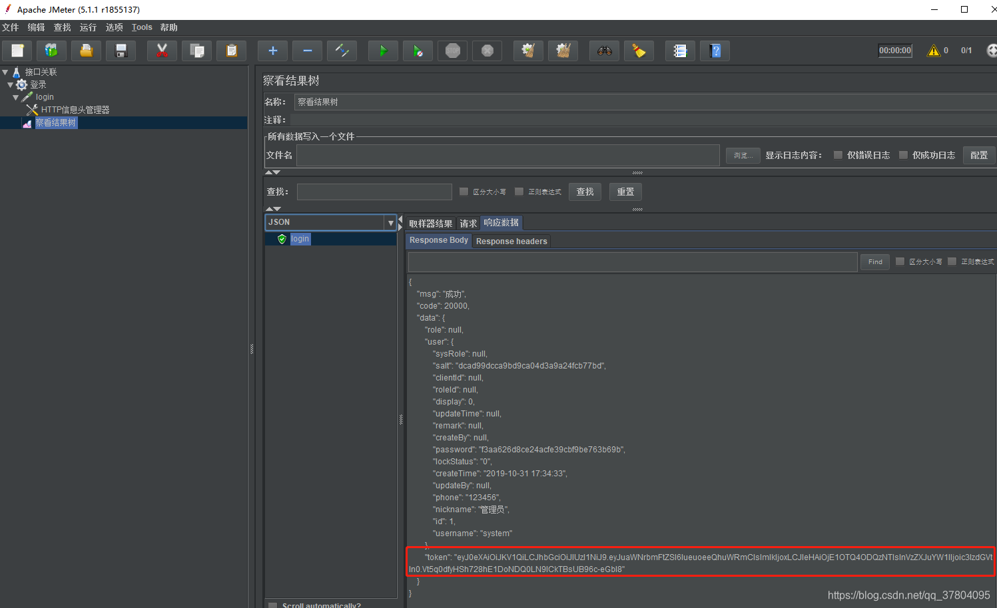Click the Shutdown test icon

pos(487,51)
